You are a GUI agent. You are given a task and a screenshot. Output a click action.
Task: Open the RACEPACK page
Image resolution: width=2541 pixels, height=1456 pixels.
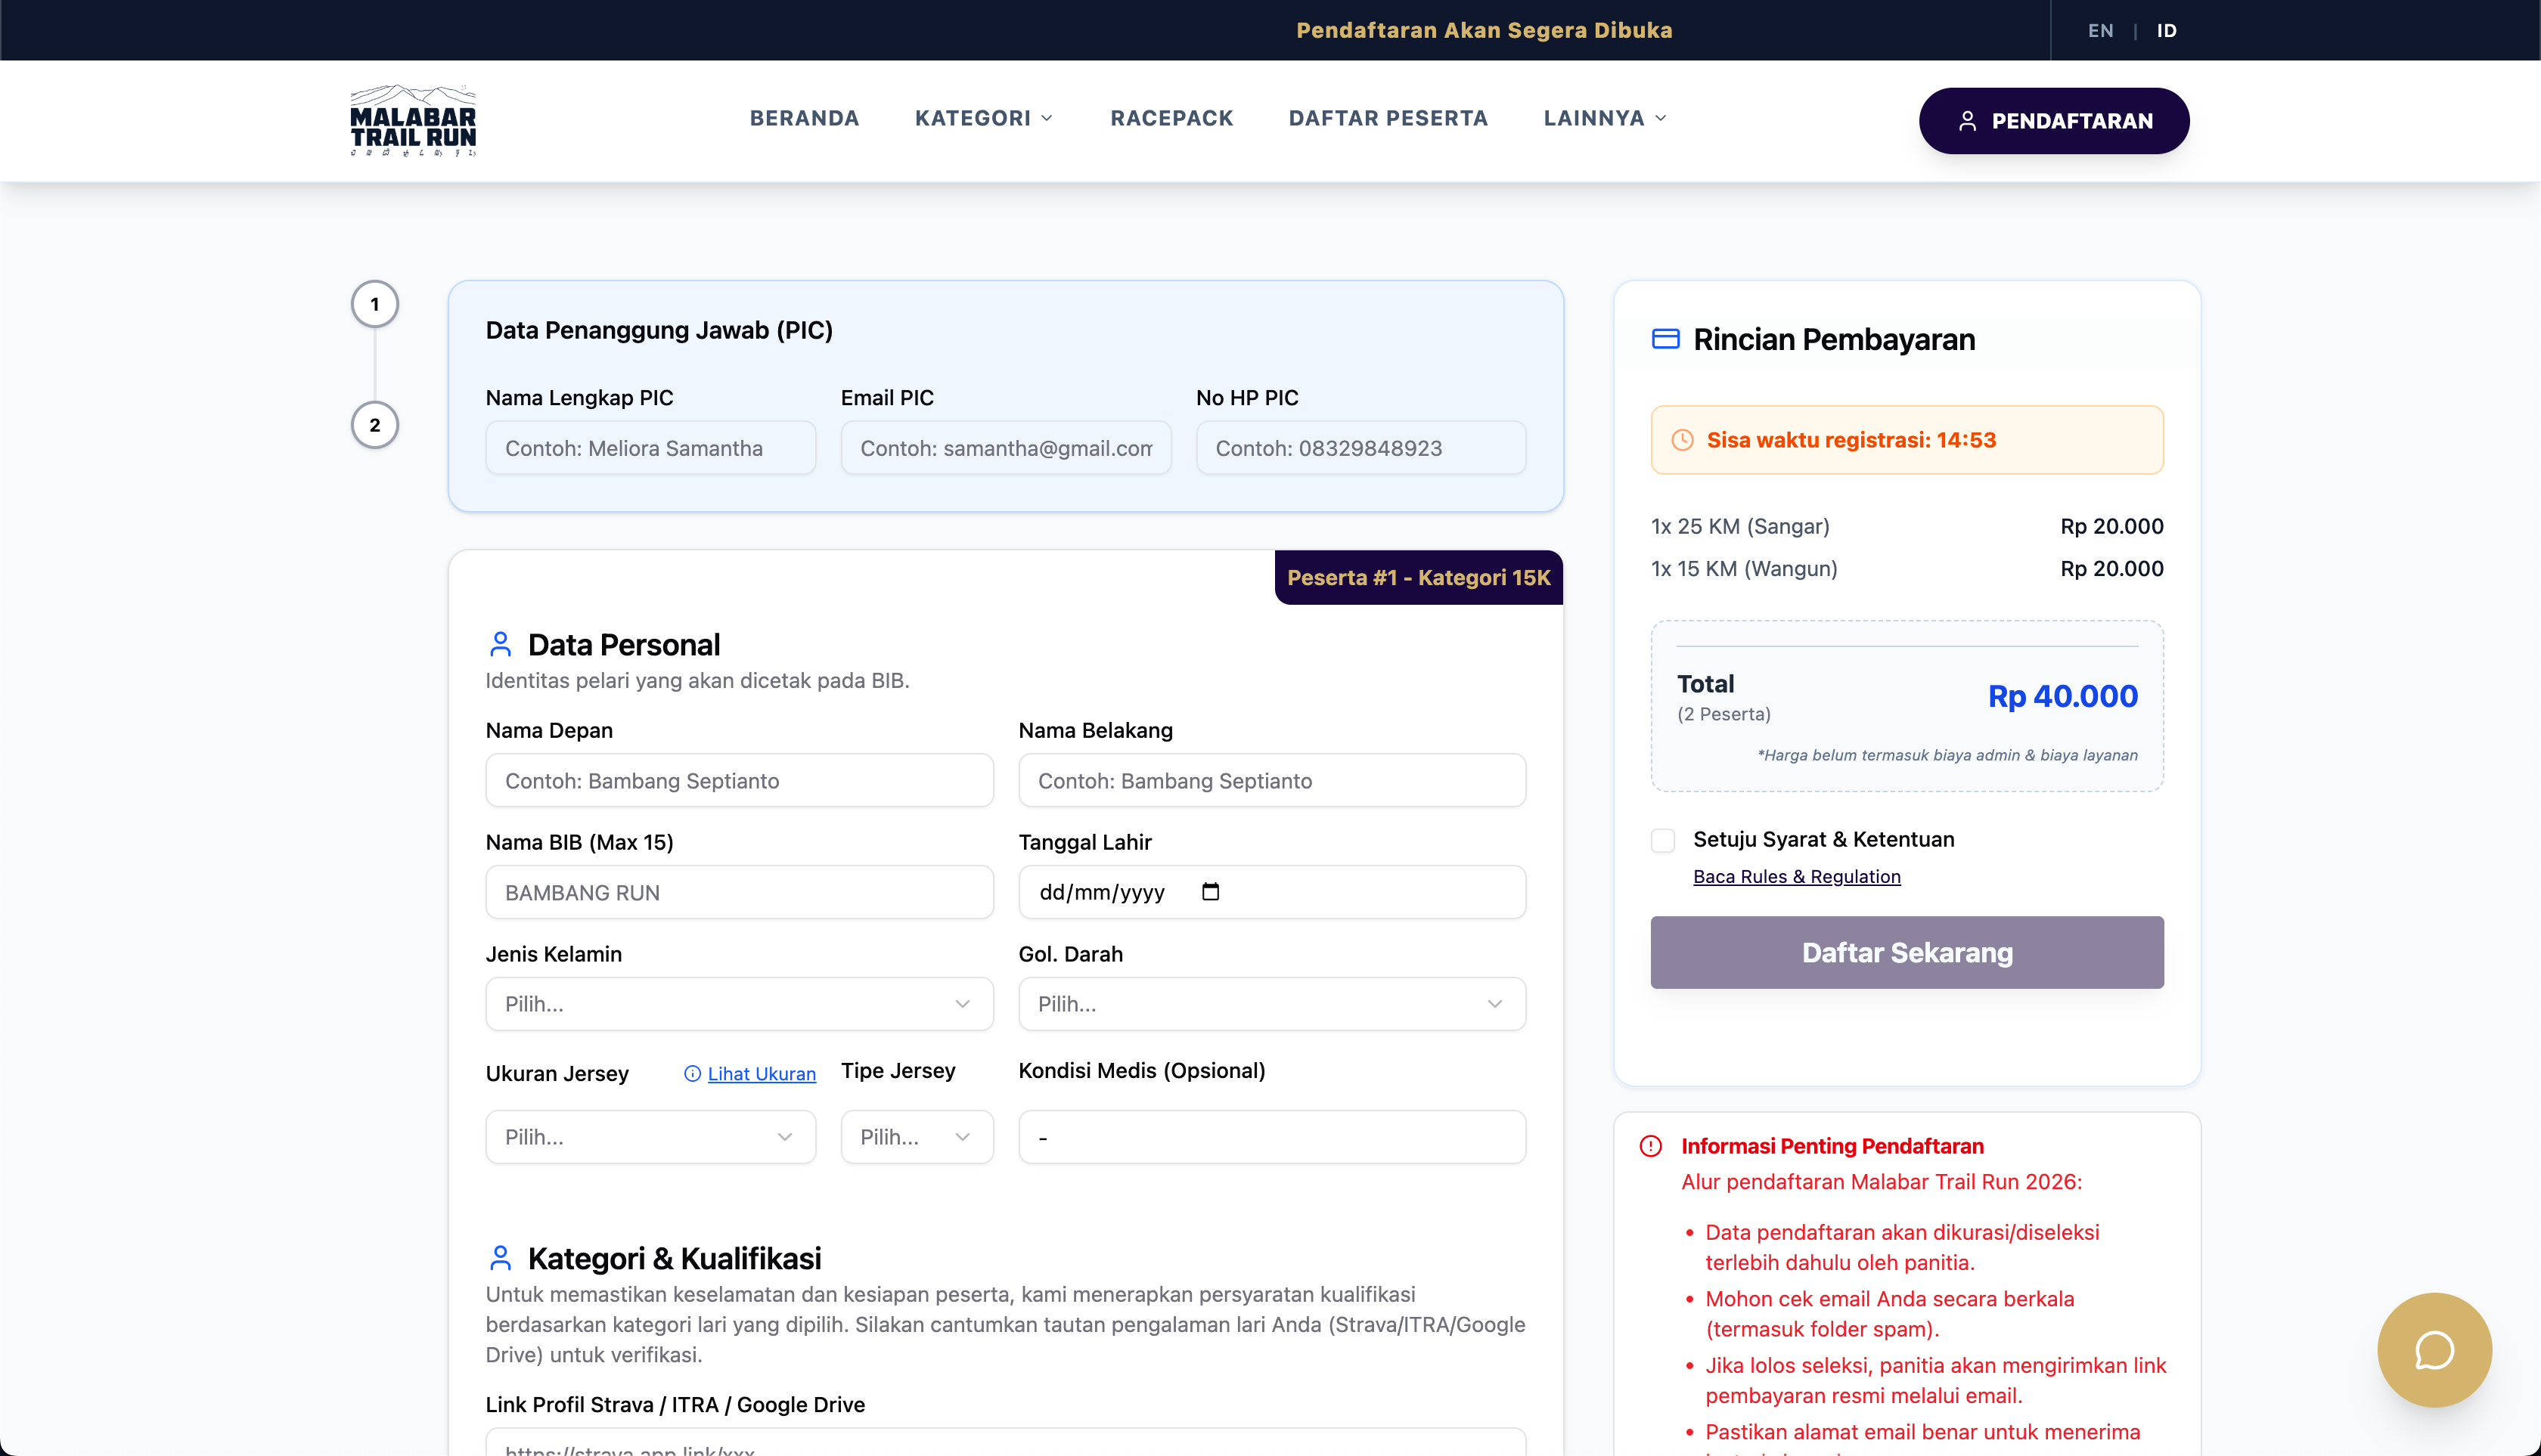coord(1171,118)
